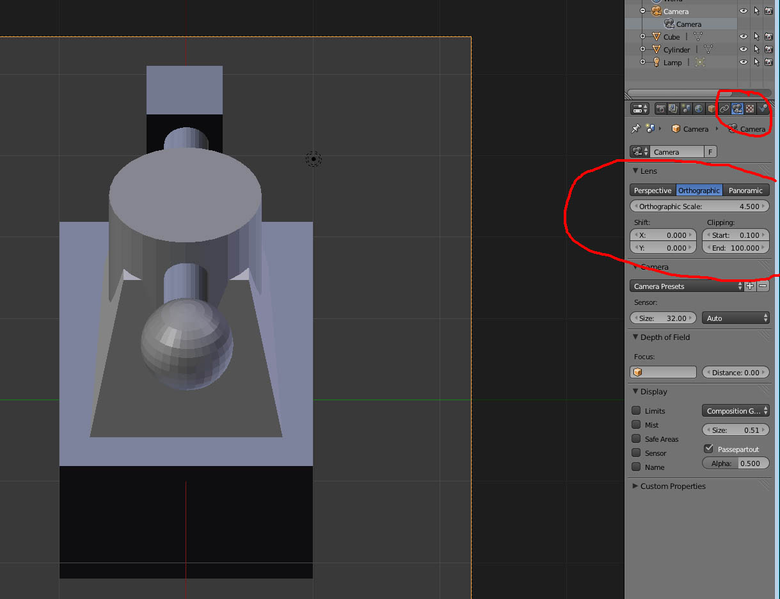Image resolution: width=780 pixels, height=599 pixels.
Task: Open the Composition Guides dropdown
Action: point(736,410)
